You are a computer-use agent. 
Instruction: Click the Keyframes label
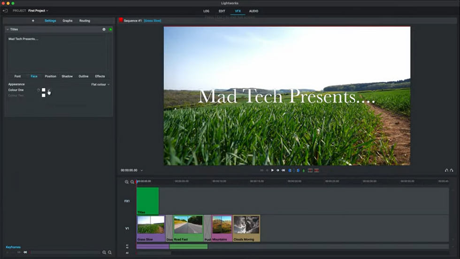(x=13, y=247)
